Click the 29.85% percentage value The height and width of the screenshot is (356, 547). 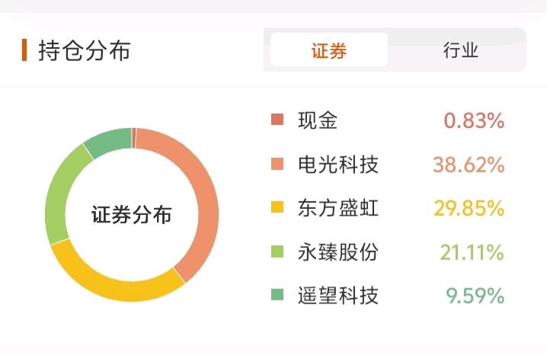[469, 207]
